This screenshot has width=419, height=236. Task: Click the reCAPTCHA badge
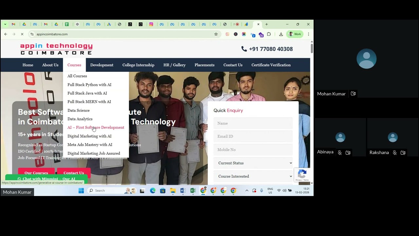[x=302, y=175]
